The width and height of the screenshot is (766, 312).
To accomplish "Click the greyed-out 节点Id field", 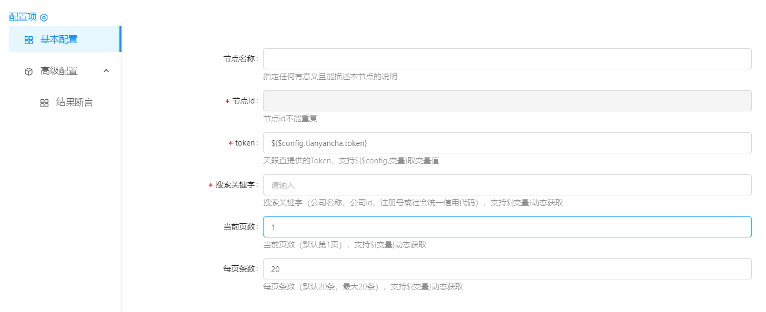I will click(x=507, y=101).
